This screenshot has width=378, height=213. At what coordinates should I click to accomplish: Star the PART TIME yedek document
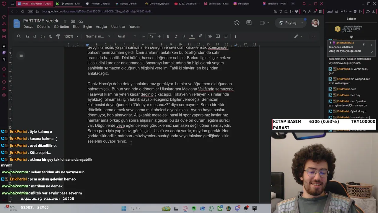65,21
